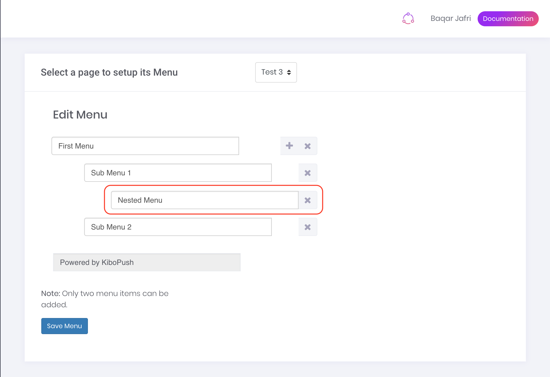550x377 pixels.
Task: Open Documentation via the gradient button
Action: 508,19
